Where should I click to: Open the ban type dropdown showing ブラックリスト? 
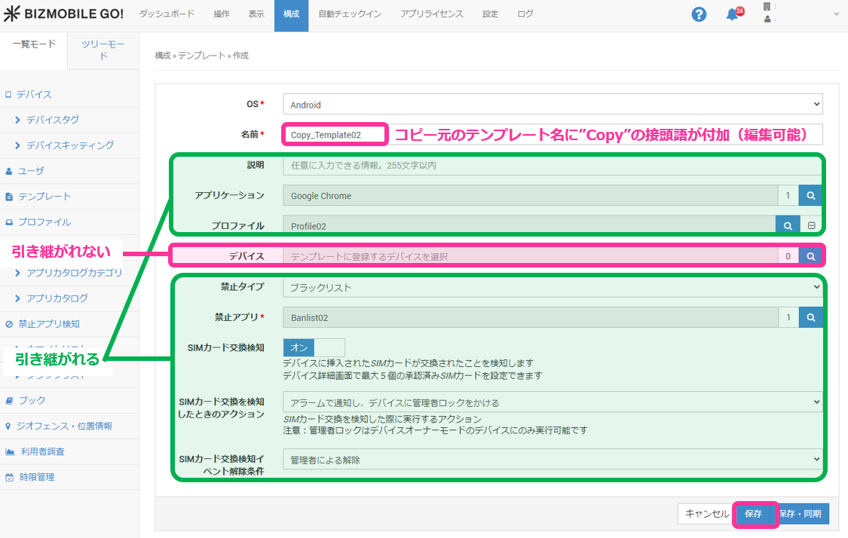pos(553,287)
